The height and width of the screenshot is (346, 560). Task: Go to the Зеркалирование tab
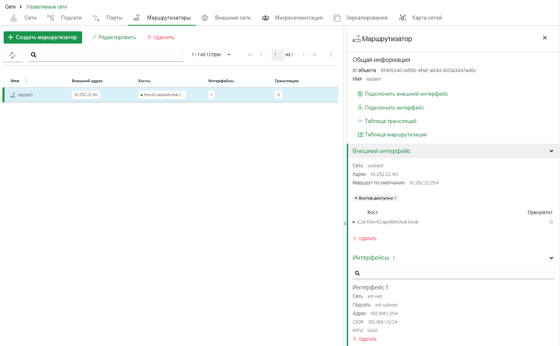361,18
